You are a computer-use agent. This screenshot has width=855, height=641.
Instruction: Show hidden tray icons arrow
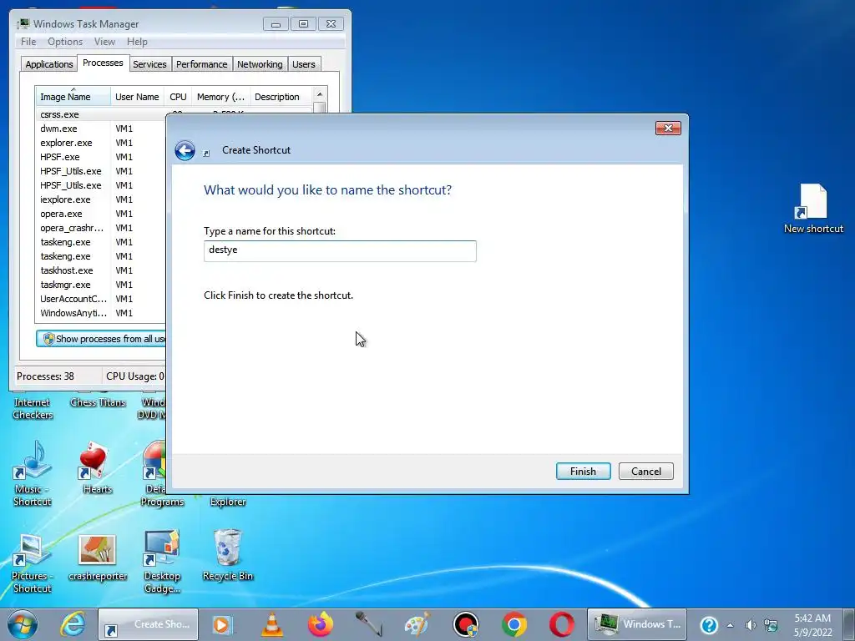[730, 625]
